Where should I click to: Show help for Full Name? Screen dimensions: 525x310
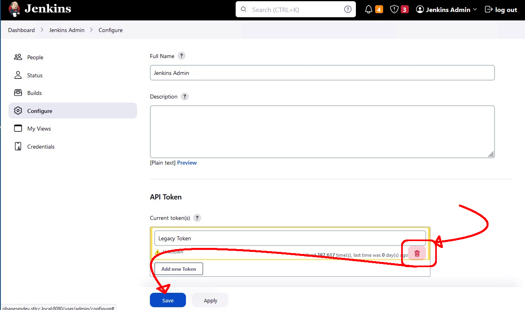click(x=182, y=56)
